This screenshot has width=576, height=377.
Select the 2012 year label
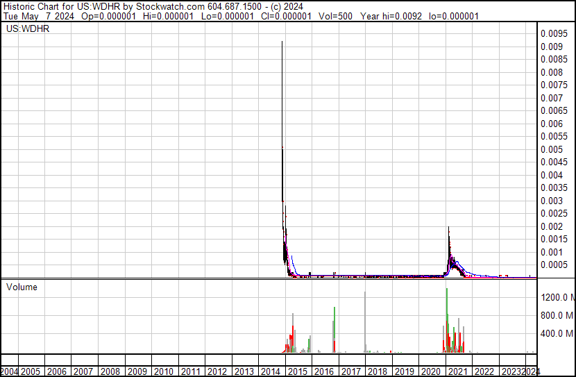click(x=217, y=371)
